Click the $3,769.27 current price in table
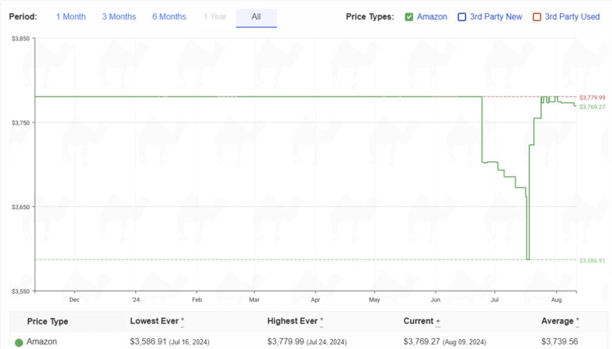612x349 pixels. 421,342
